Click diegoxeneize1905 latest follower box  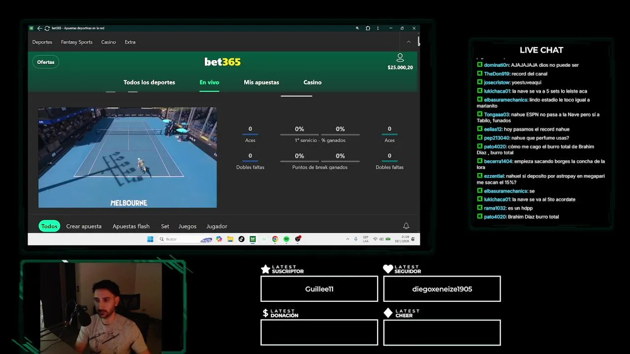click(442, 289)
